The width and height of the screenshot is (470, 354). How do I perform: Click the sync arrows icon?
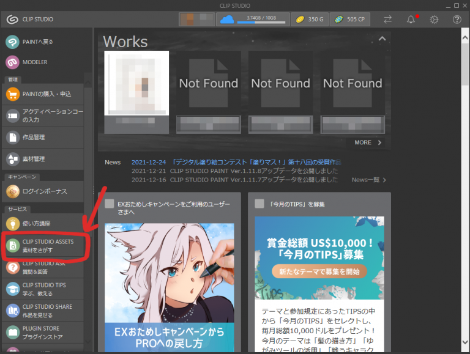(x=387, y=20)
